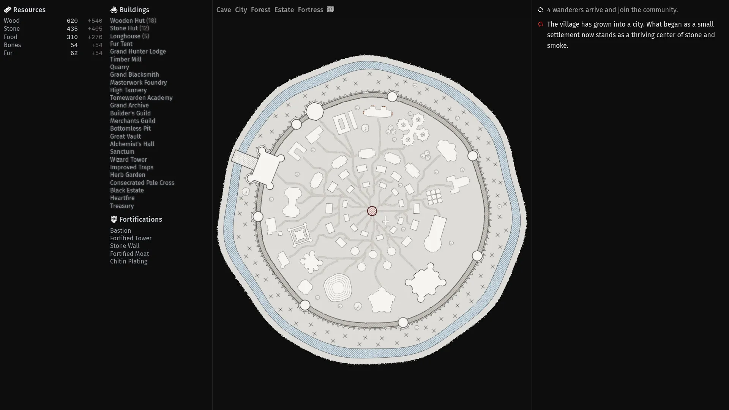
Task: Choose Timber Mill from the Buildings list
Action: pos(126,59)
